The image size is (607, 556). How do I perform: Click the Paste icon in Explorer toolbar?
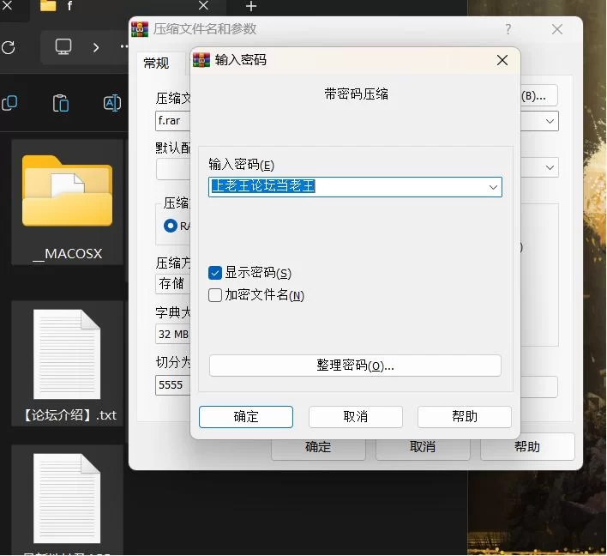click(60, 103)
